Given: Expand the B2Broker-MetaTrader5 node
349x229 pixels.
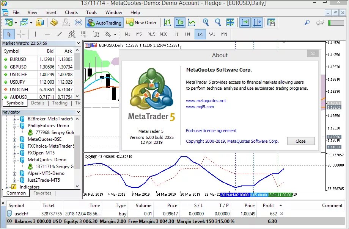Looking at the screenshot, I should coord(14,119).
